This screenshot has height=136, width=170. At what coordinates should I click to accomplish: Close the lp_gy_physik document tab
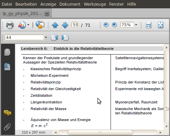[46, 14]
